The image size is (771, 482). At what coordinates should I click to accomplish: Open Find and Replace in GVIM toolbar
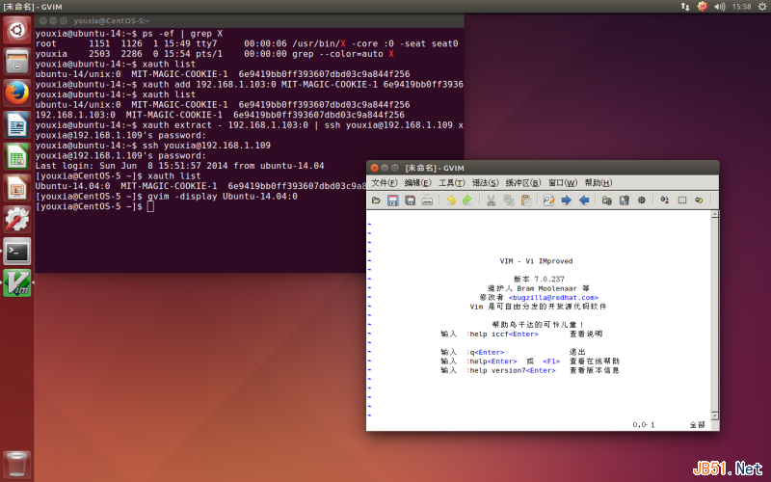tap(548, 201)
